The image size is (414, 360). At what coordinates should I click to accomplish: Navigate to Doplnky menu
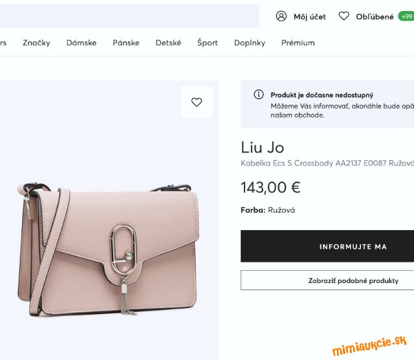point(250,43)
